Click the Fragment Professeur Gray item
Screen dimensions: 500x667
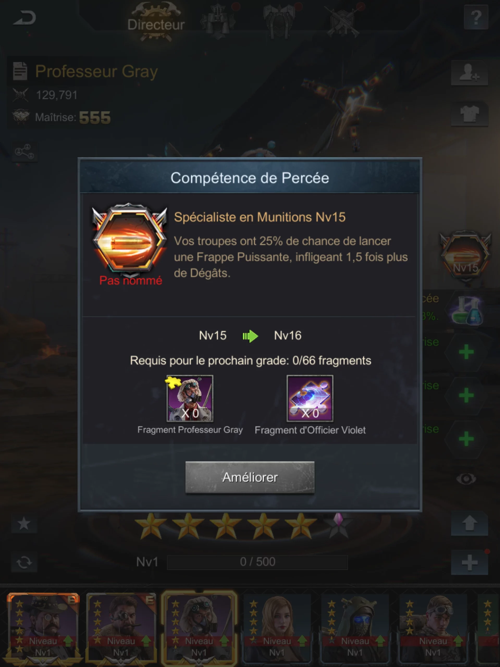[190, 398]
